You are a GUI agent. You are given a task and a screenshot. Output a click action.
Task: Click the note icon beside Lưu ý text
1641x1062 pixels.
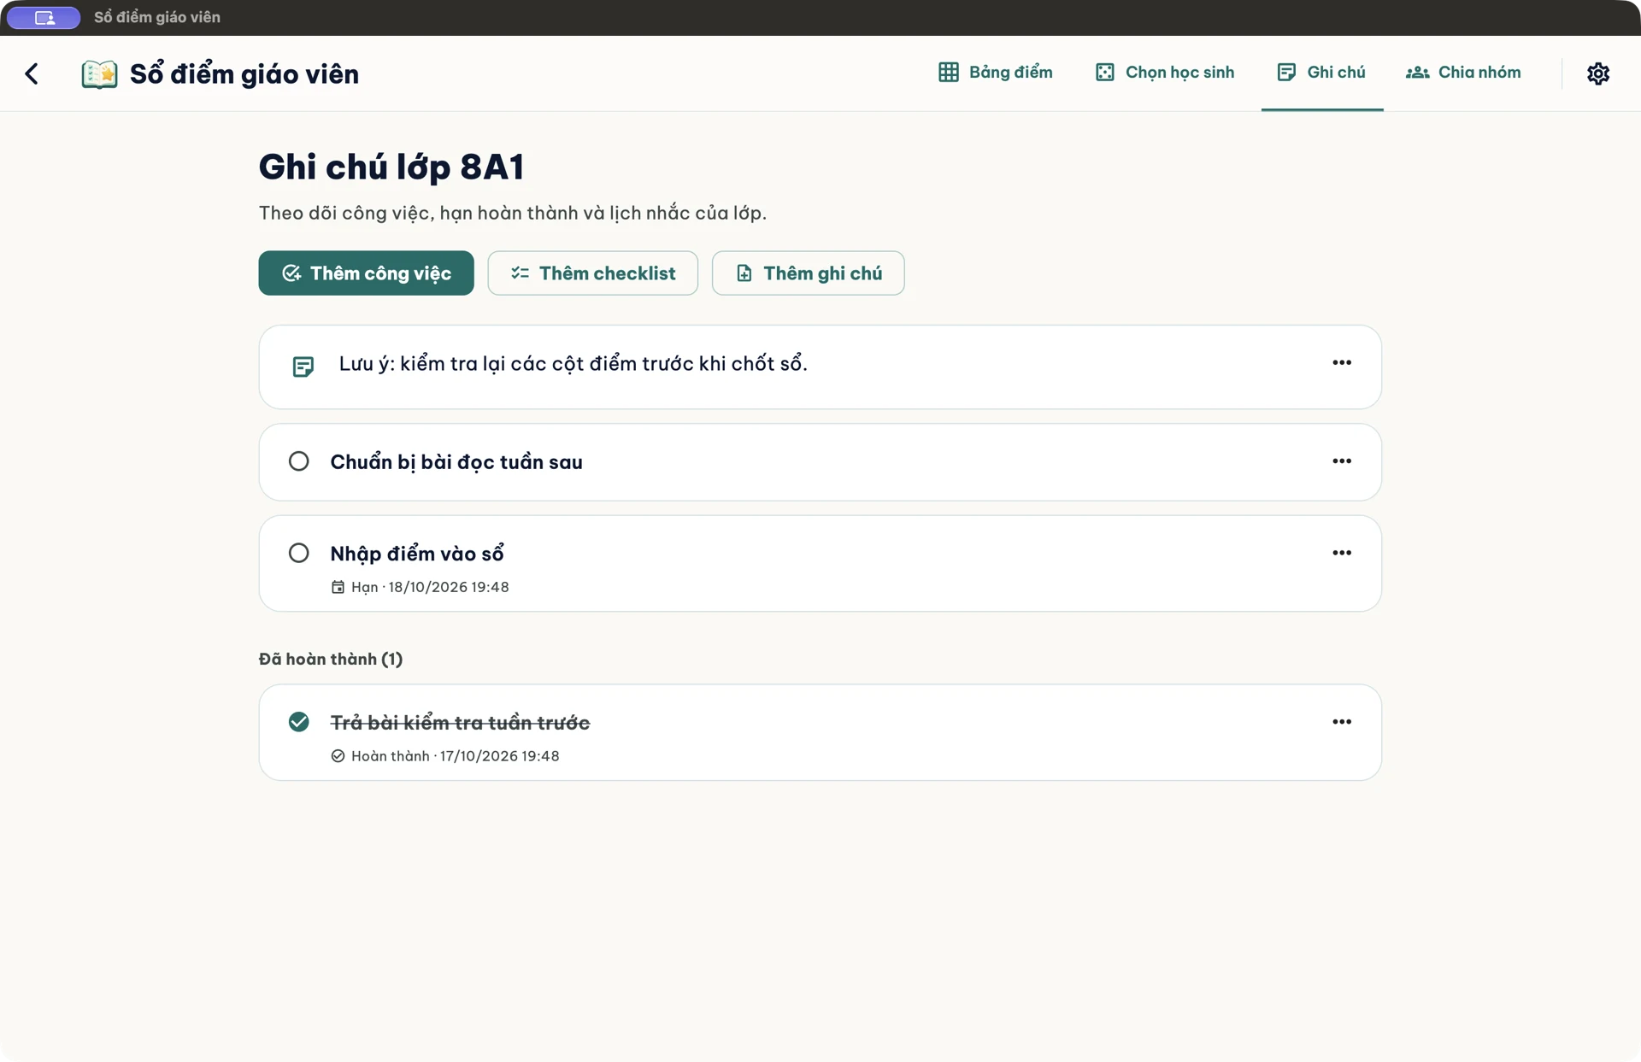(x=303, y=367)
